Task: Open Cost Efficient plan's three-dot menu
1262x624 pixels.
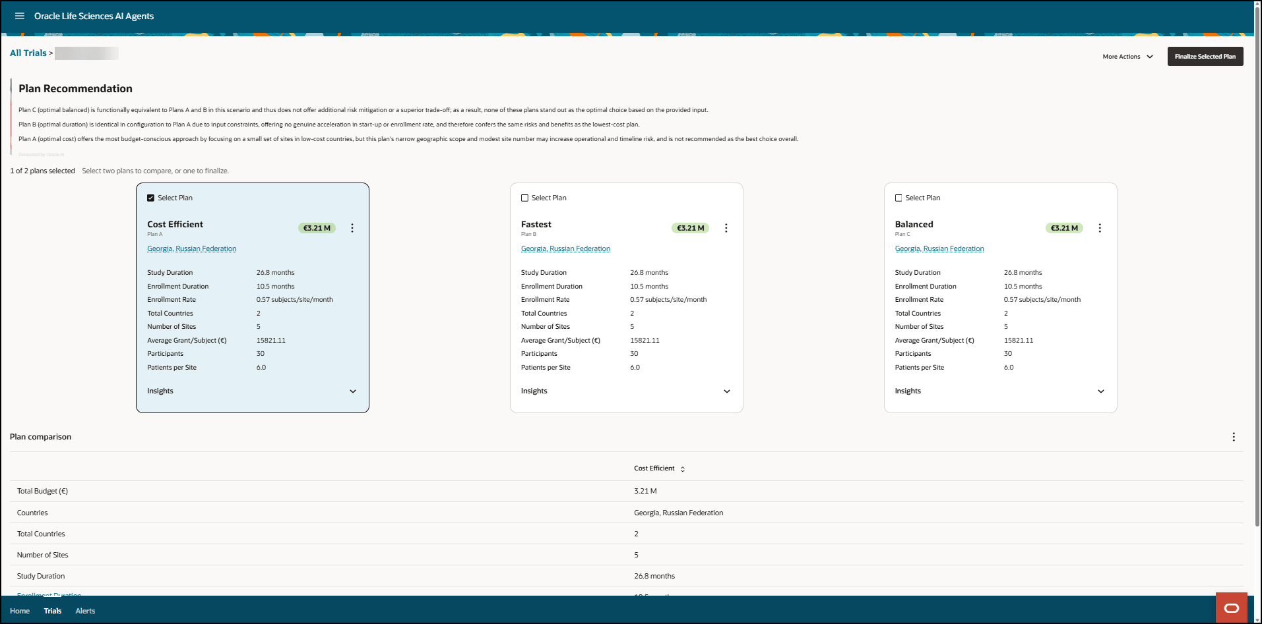Action: pyautogui.click(x=352, y=228)
